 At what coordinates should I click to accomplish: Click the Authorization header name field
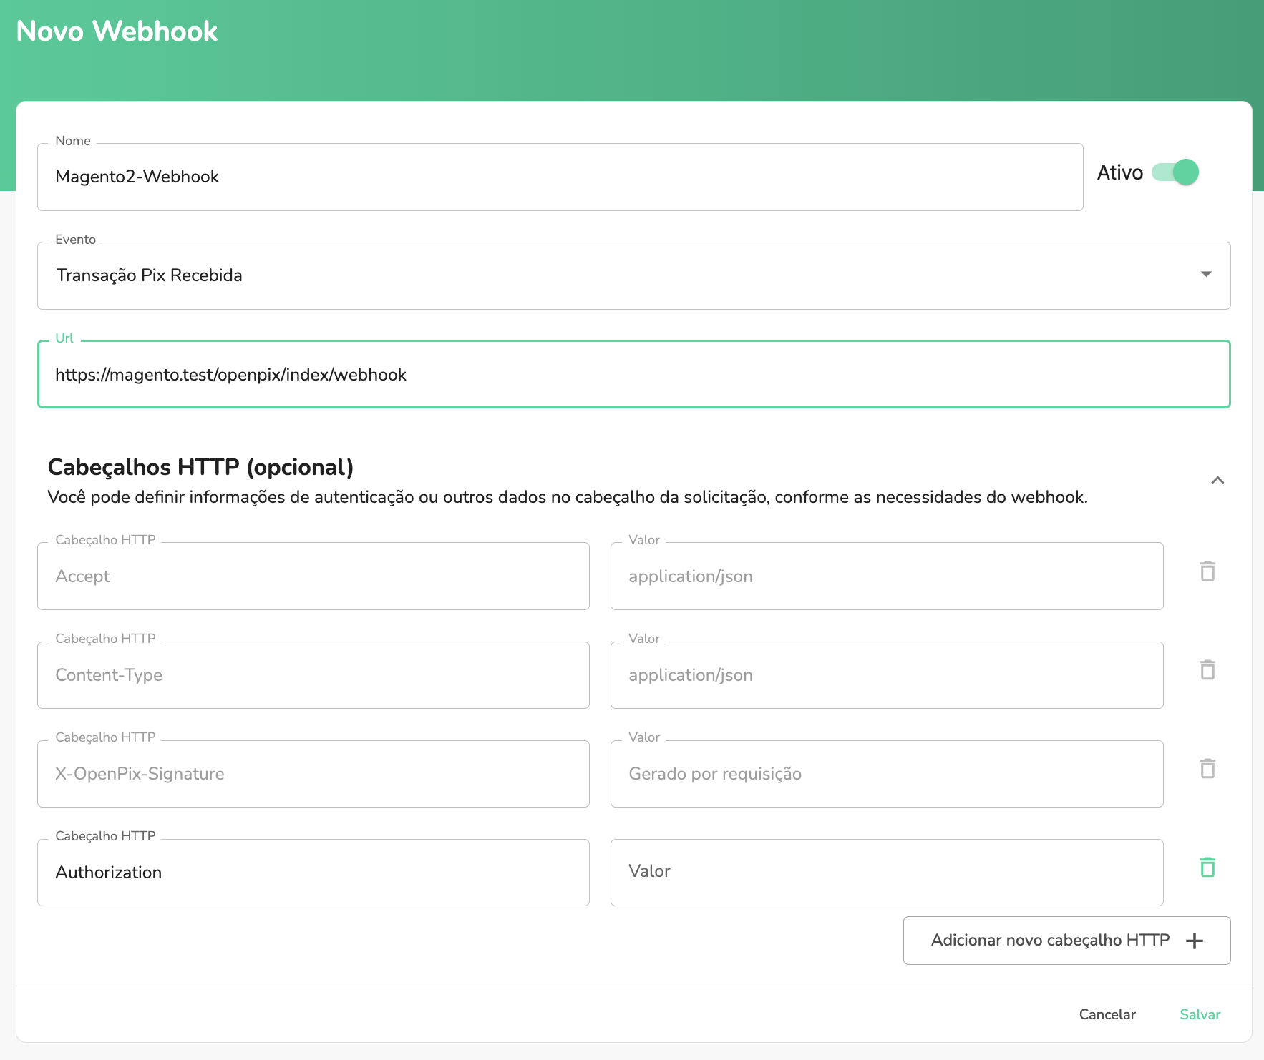(x=313, y=872)
